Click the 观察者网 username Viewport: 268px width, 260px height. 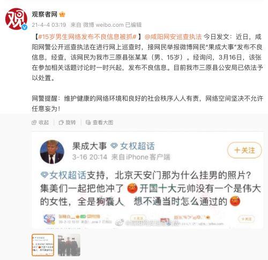coord(44,14)
